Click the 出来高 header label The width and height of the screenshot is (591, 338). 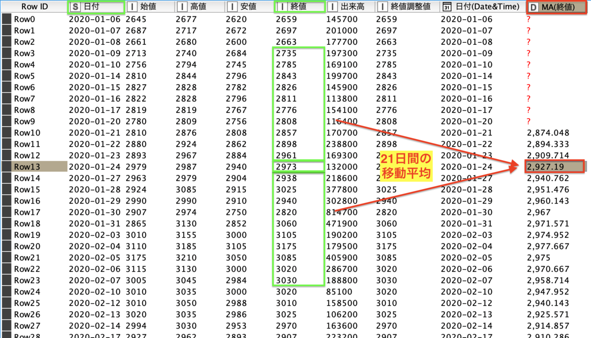pos(354,7)
